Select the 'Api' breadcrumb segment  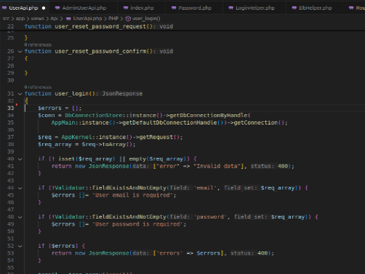pyautogui.click(x=54, y=19)
